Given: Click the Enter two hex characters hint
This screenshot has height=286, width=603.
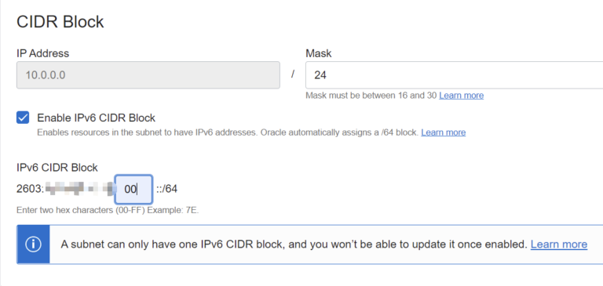Looking at the screenshot, I should tap(108, 210).
